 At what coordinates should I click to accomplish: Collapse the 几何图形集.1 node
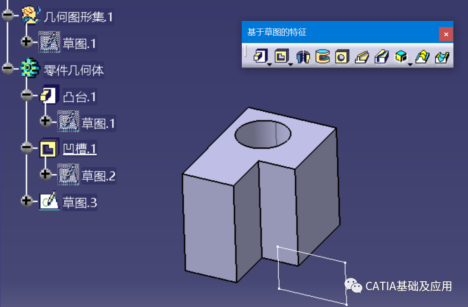7,15
